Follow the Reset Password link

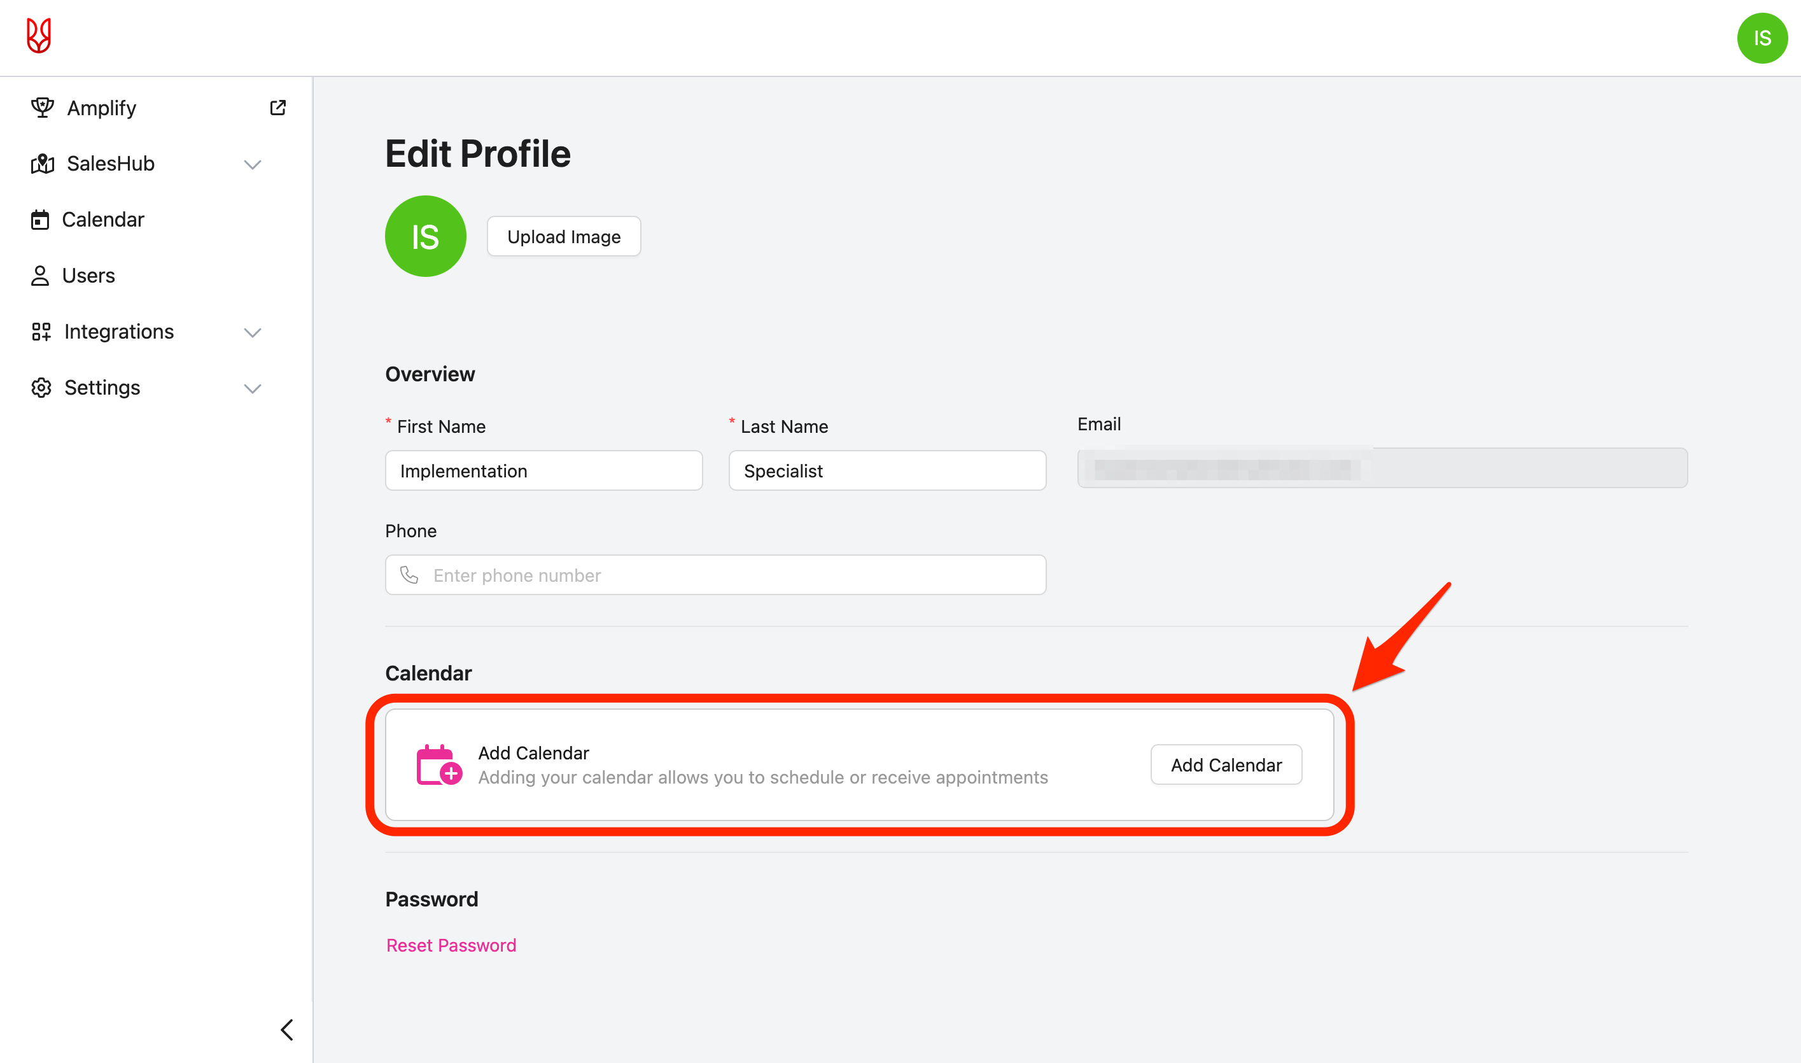pos(451,945)
